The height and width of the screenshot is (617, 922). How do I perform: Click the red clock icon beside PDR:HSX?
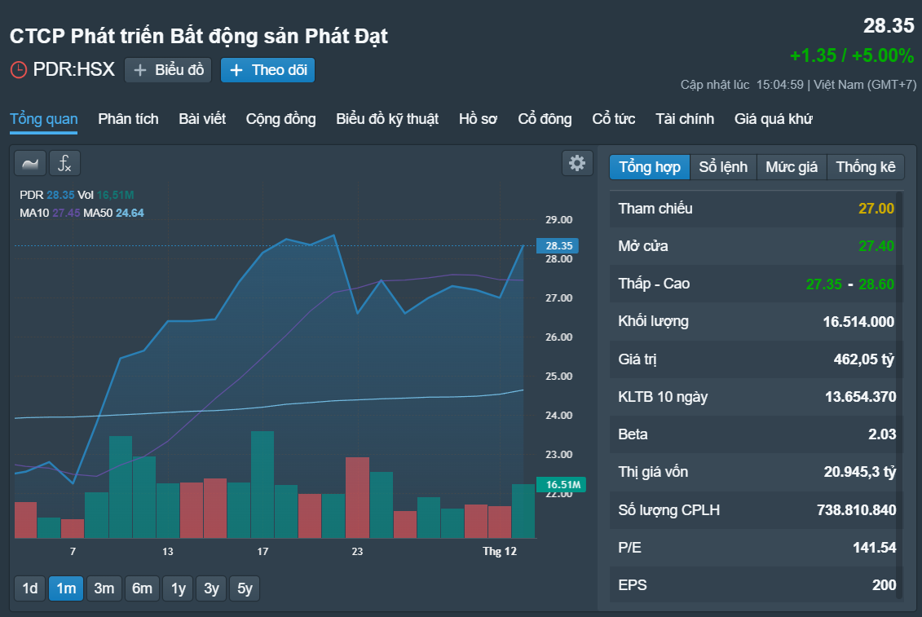[x=18, y=70]
